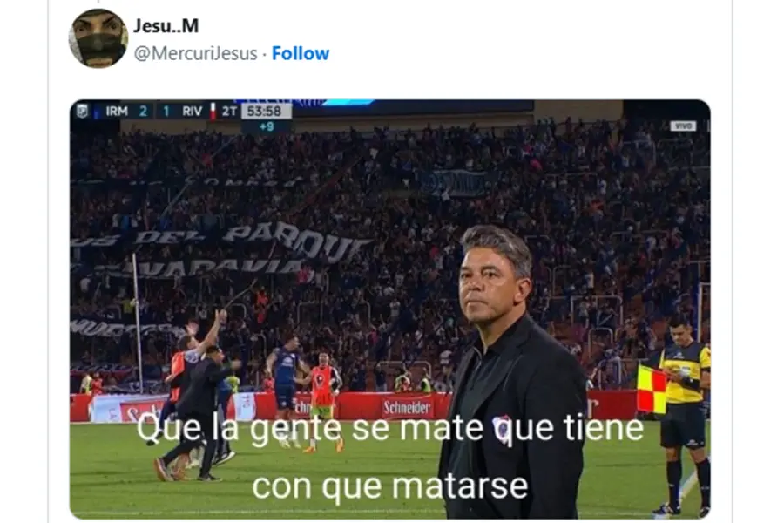Click the blue Follow link
Image resolution: width=784 pixels, height=523 pixels.
[x=301, y=53]
